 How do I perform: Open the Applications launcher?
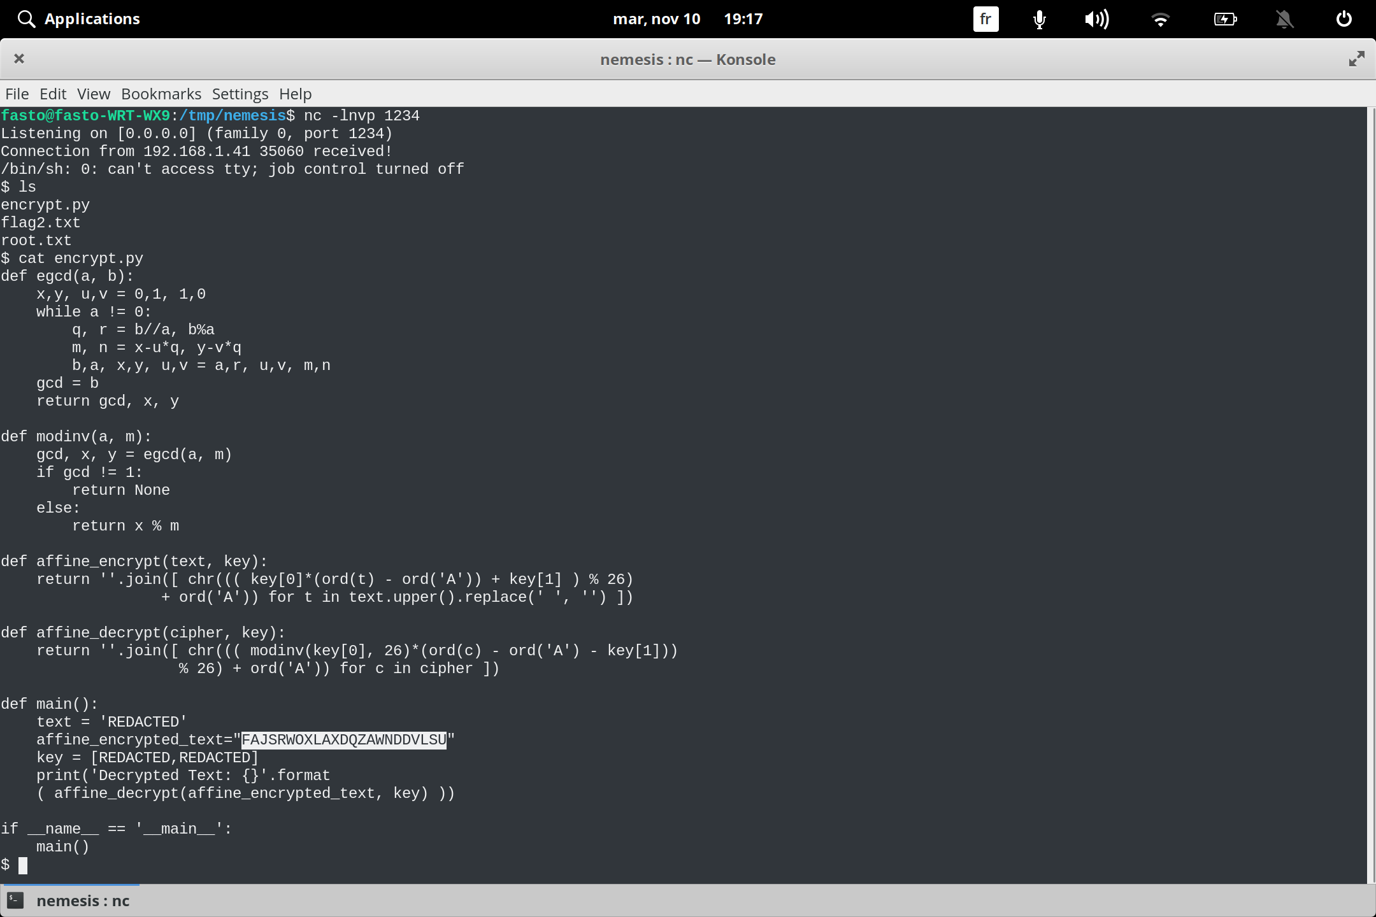pos(92,18)
